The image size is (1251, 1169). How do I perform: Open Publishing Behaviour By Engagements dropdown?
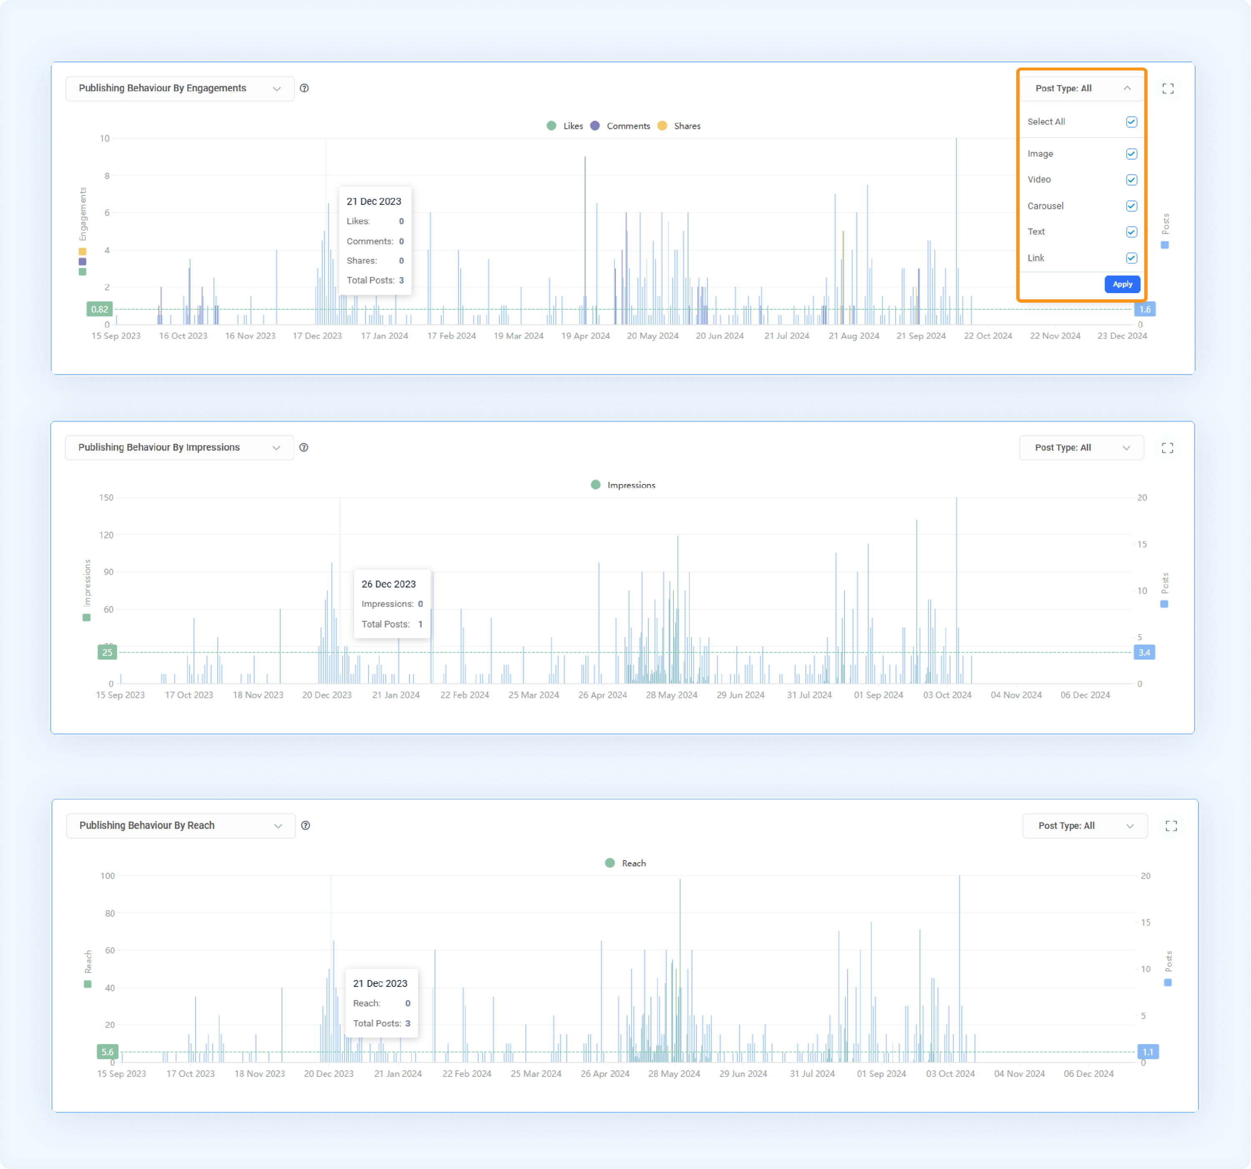(x=180, y=89)
